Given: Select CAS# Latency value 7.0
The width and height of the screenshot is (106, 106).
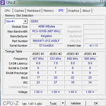Looking at the screenshot, I should 56,63.
